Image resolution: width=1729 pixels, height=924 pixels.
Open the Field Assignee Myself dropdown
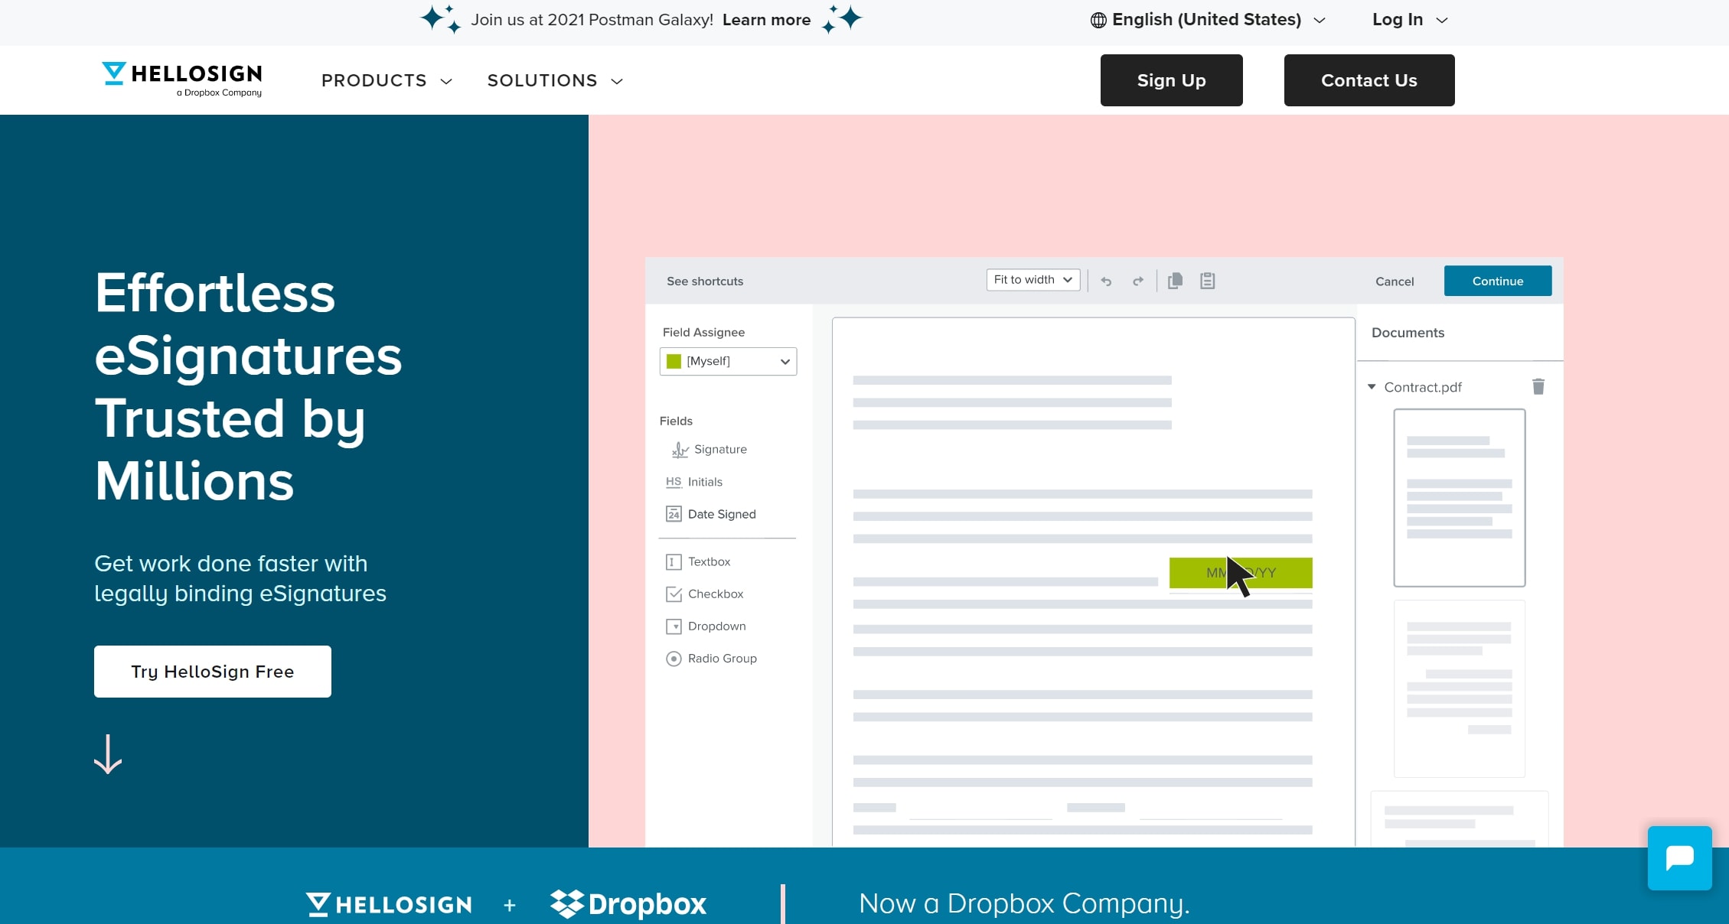click(728, 361)
